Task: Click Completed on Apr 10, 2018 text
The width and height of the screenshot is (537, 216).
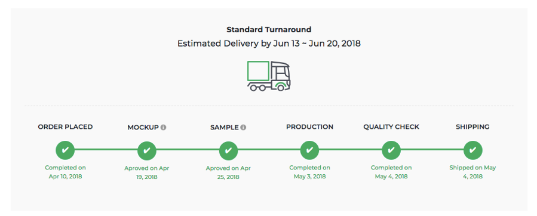Action: tap(65, 172)
